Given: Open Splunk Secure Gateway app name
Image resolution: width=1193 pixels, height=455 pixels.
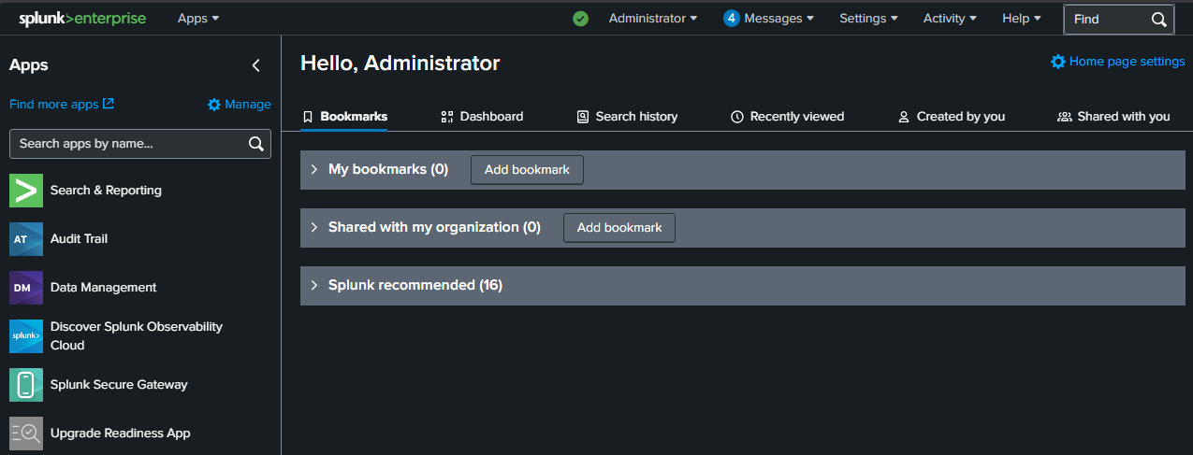Looking at the screenshot, I should 119,385.
